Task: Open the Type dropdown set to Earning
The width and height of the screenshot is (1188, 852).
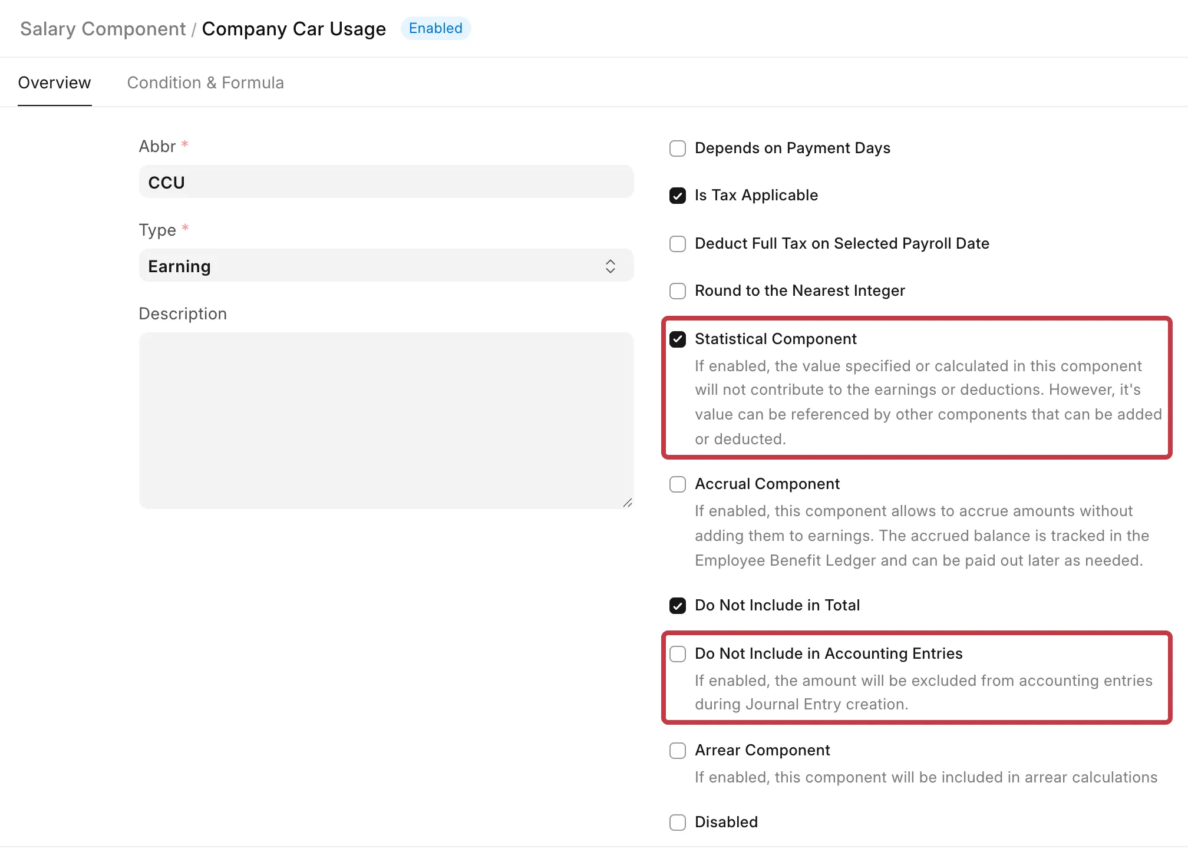Action: click(x=386, y=266)
